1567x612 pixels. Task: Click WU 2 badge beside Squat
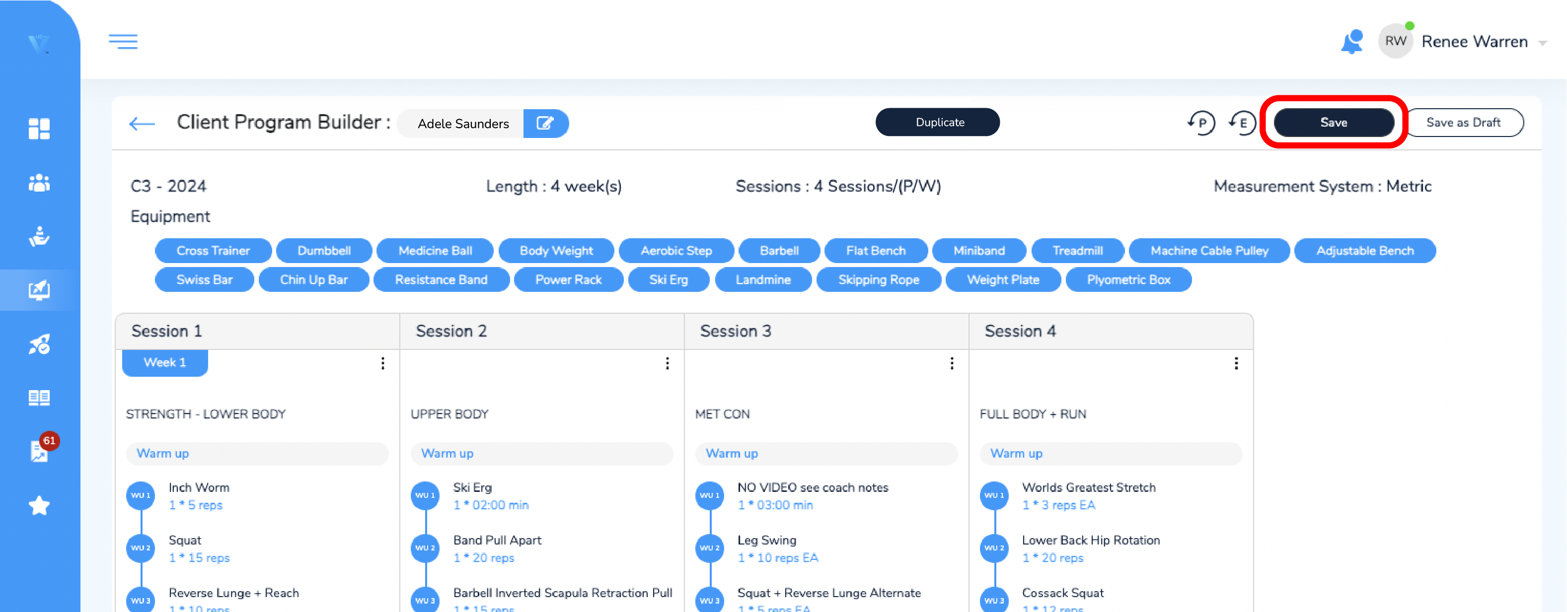(x=141, y=548)
